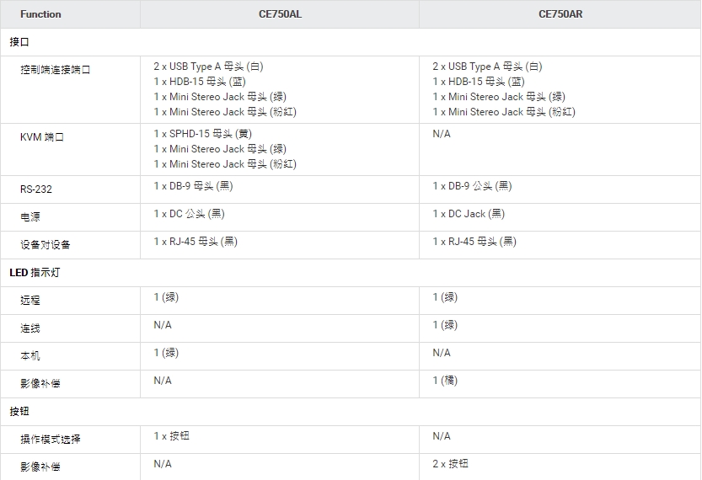
Task: Click the Function column header
Action: [x=40, y=14]
